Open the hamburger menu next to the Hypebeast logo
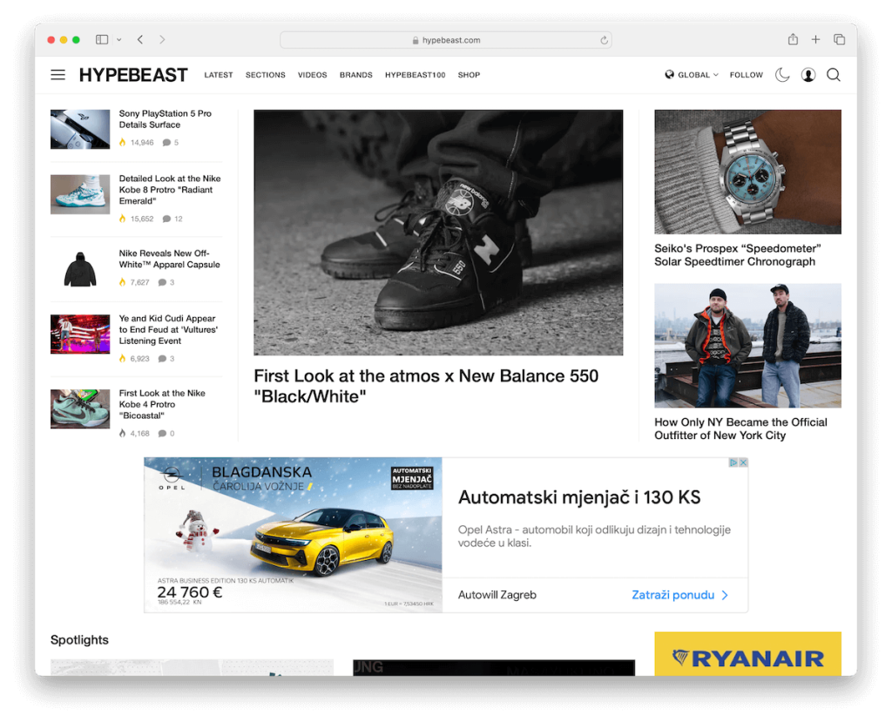 tap(57, 75)
